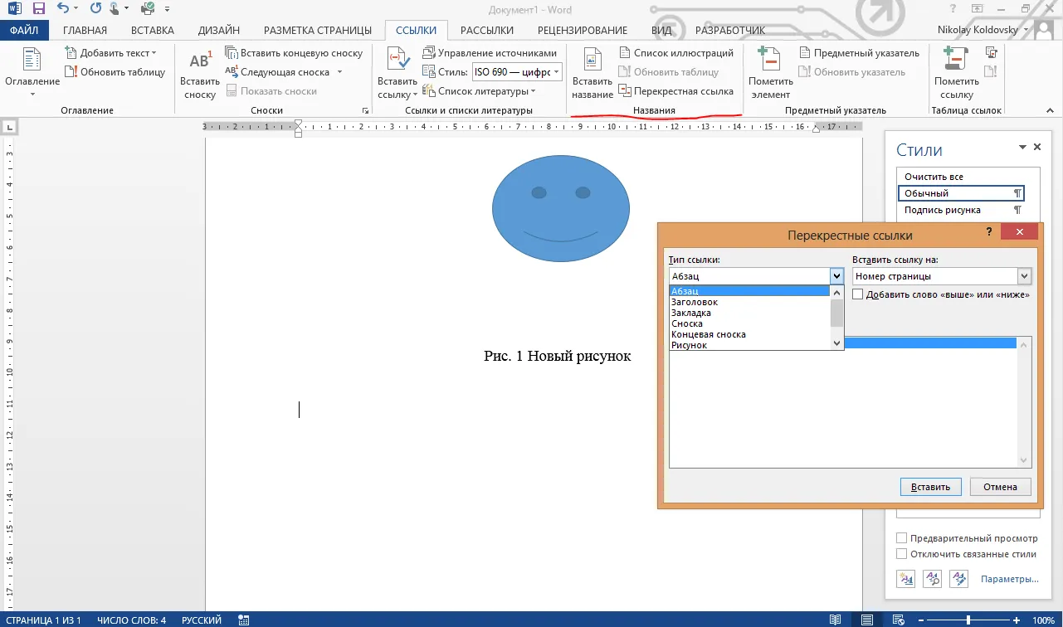Click the Пометить ссылку citation mark icon
Screen dimensions: 1063x627
(956, 60)
